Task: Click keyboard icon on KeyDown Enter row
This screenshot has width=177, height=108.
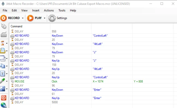Action: click(x=12, y=90)
